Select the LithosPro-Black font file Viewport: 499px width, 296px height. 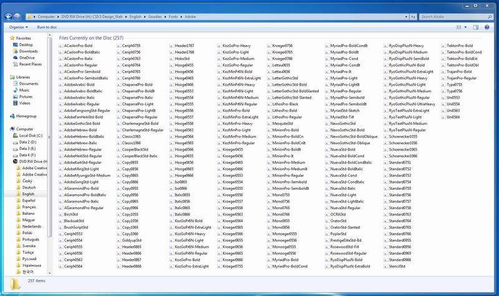point(283,104)
